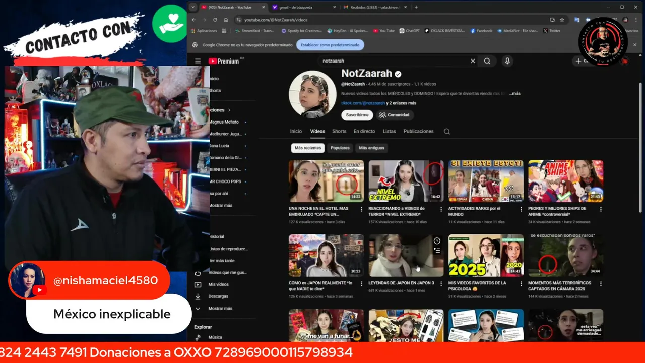Go to Chrome home page icon
Viewport: 645px width, 363px height.
226,20
